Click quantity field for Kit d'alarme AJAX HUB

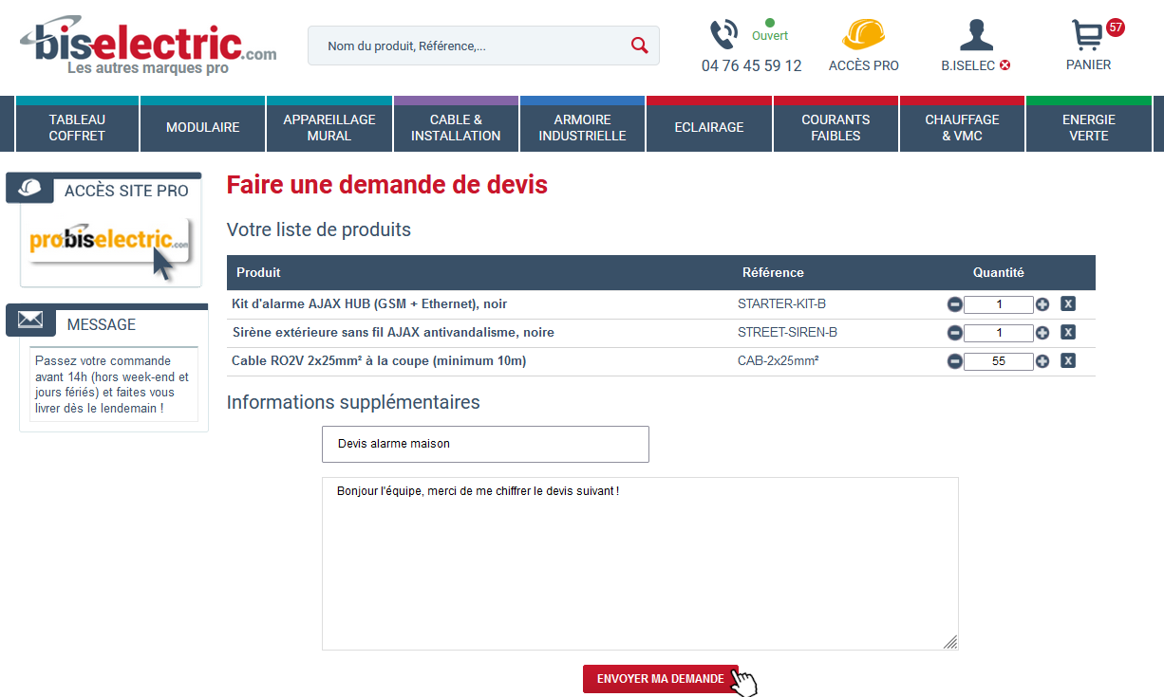(x=998, y=304)
